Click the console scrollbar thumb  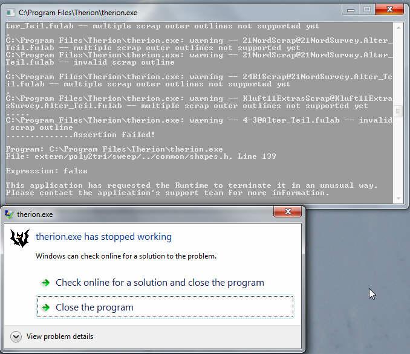[x=399, y=112]
